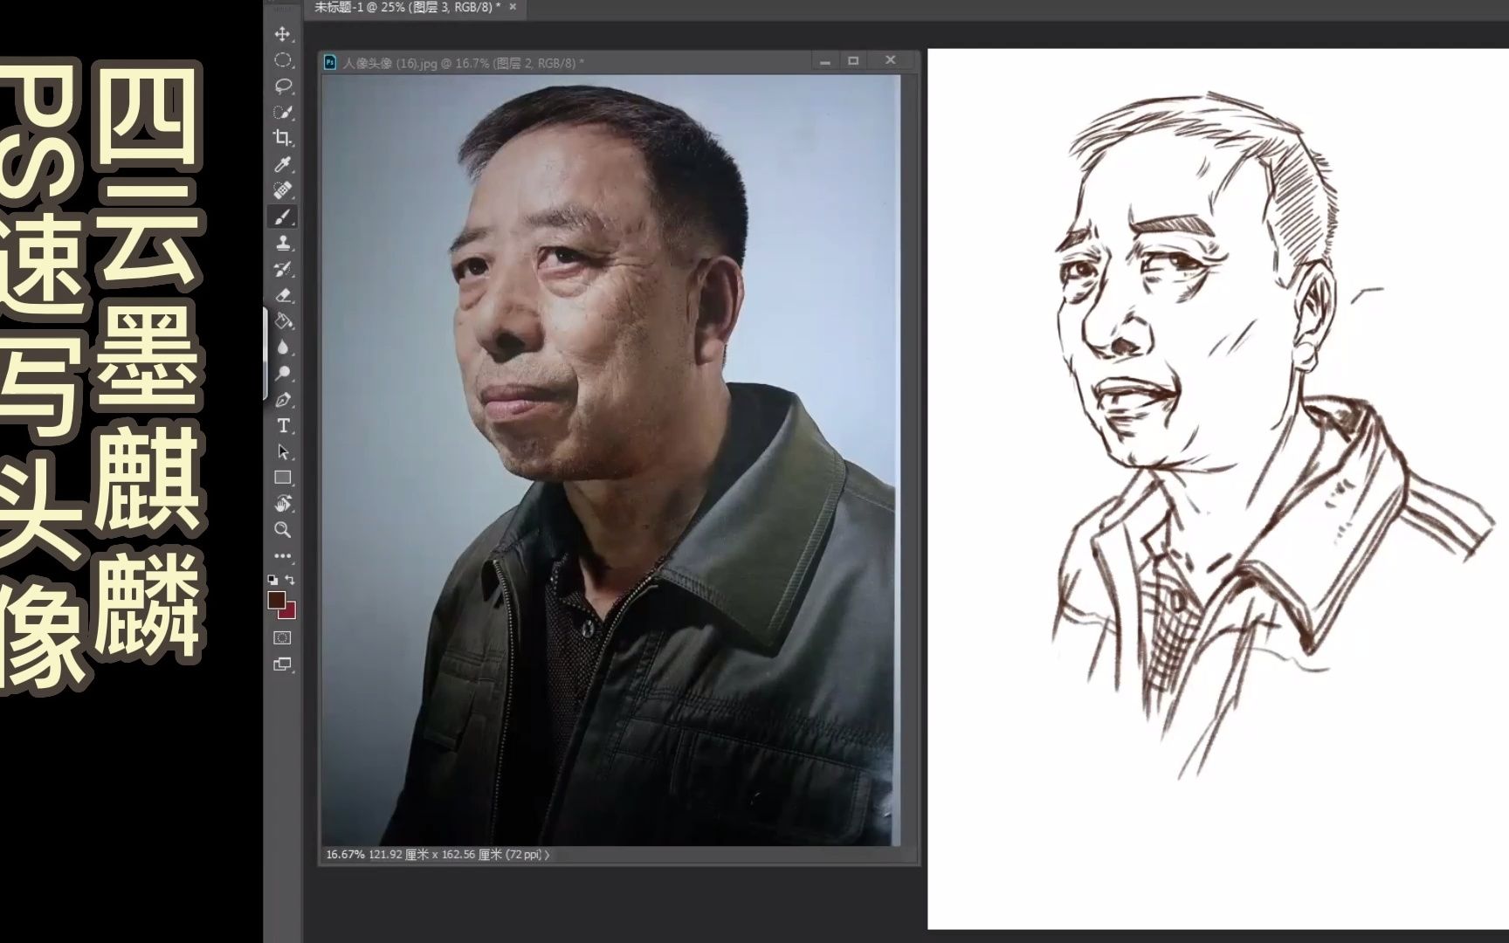1509x943 pixels.
Task: Expand the status bar info arrow
Action: click(x=548, y=855)
